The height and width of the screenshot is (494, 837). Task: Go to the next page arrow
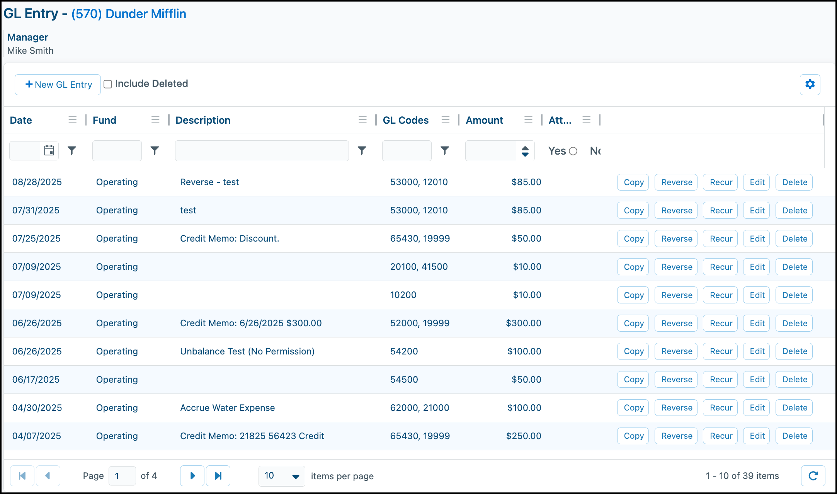(x=192, y=475)
